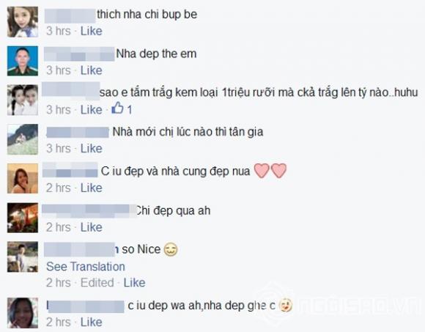Open the dark avatar beside "Chi đẹp qua ah"
This screenshot has height=332, width=425.
[x=23, y=218]
